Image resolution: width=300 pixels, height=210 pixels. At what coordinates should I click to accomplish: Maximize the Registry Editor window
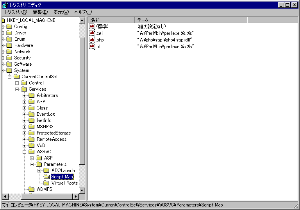pos(287,5)
